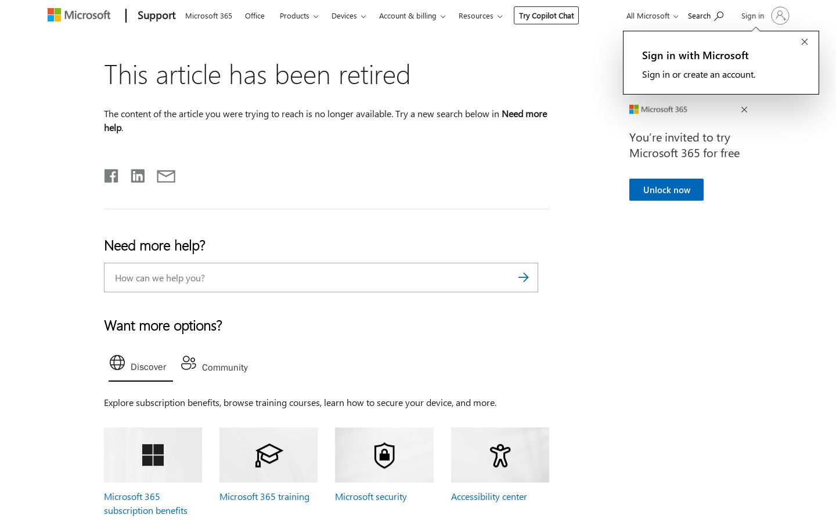Click the Microsoft 365 logo in invite banner

pos(658,109)
